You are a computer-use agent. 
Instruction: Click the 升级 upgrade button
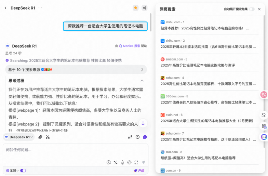pos(139,171)
